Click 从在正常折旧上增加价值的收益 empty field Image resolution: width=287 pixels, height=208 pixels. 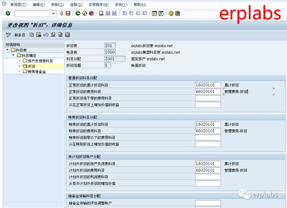click(208, 105)
